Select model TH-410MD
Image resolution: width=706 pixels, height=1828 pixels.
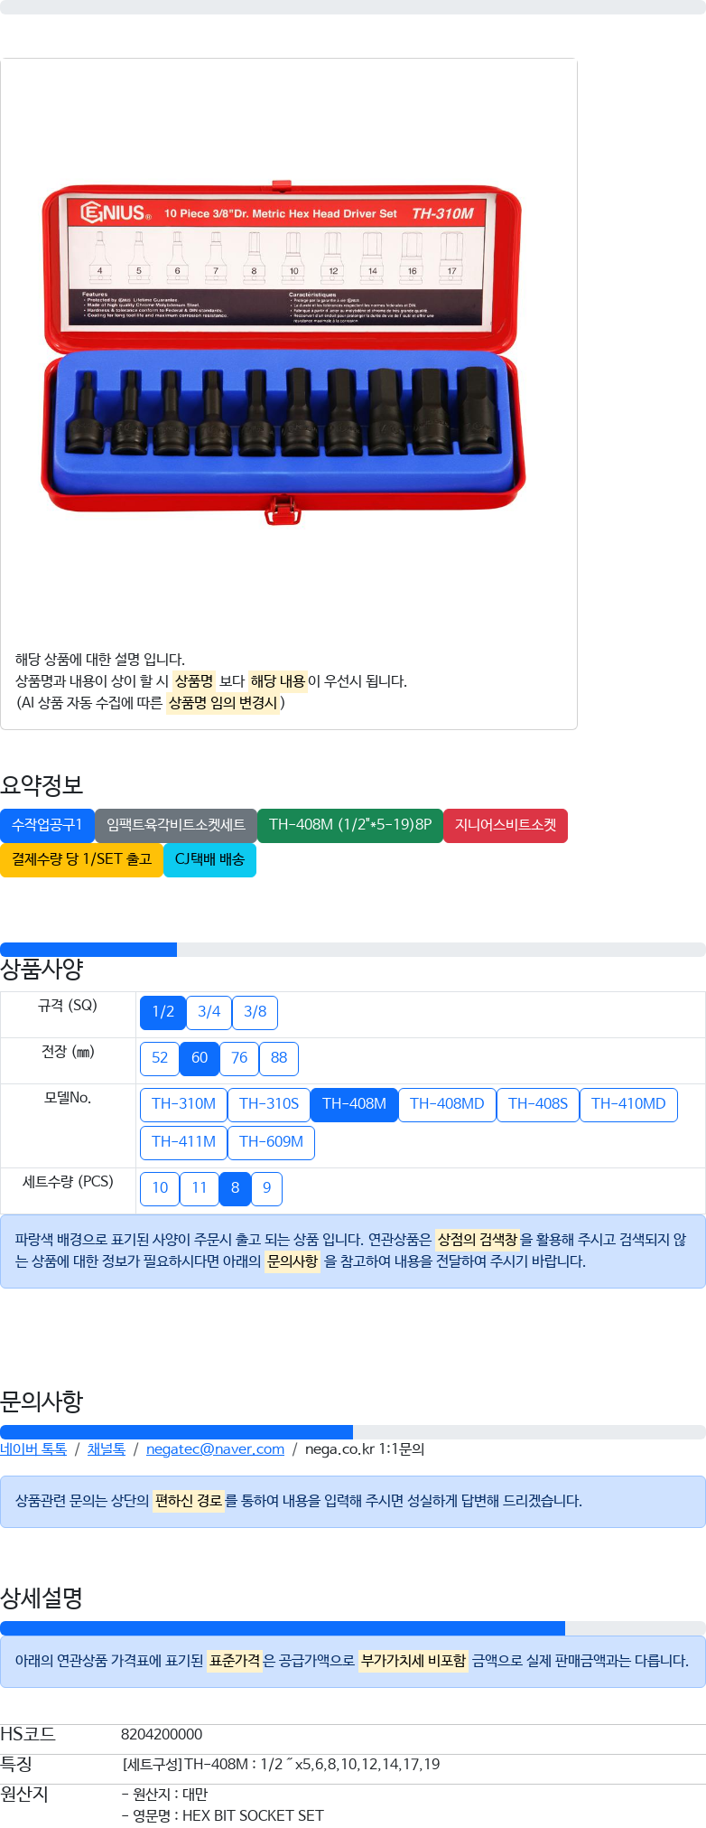point(628,1104)
